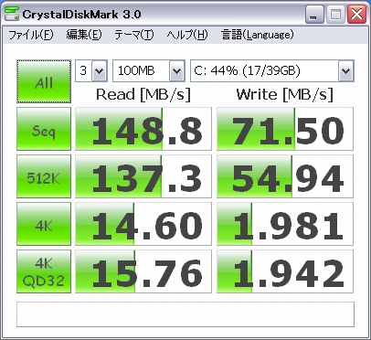This screenshot has height=340, width=371.
Task: Run the 4K random test
Action: coord(44,224)
